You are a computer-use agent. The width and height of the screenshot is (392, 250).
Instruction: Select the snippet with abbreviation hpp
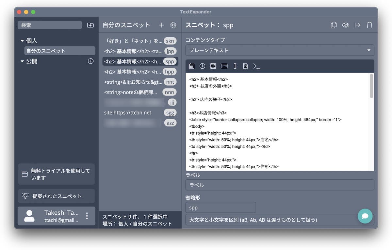[140, 72]
